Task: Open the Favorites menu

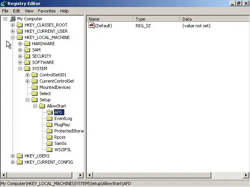Action: pyautogui.click(x=47, y=11)
